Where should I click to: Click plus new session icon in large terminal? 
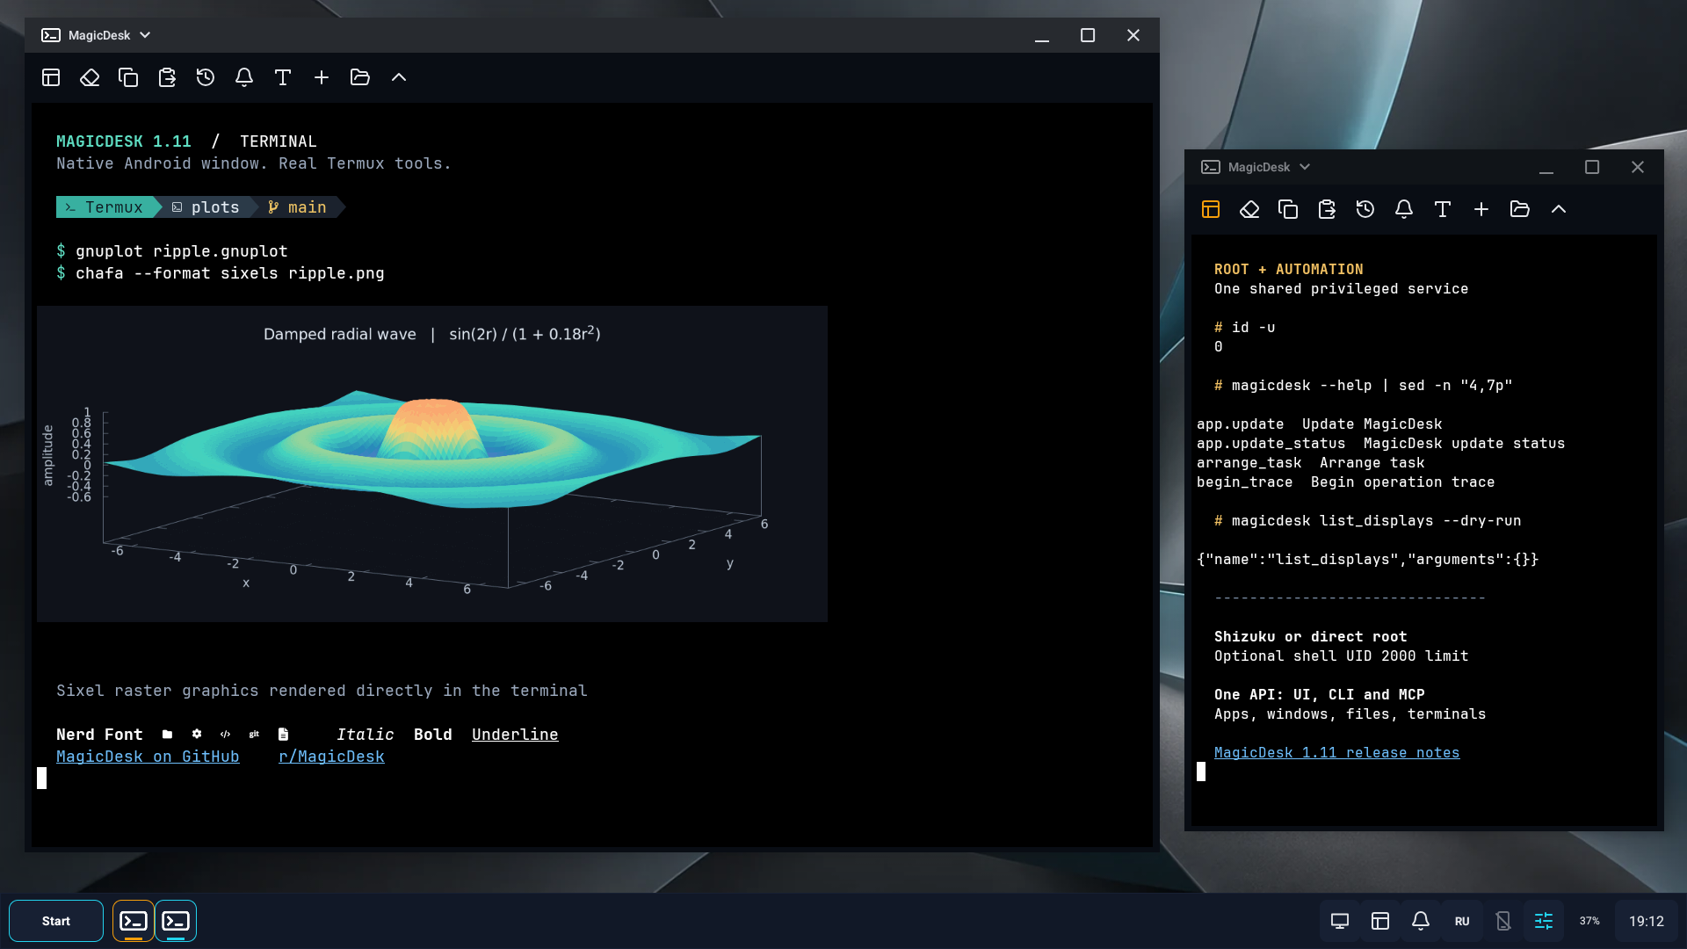click(x=322, y=77)
